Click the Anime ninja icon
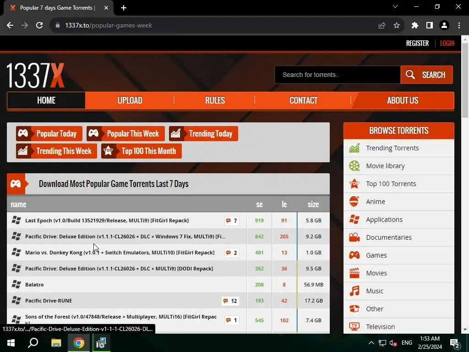The width and height of the screenshot is (469, 352). (354, 202)
